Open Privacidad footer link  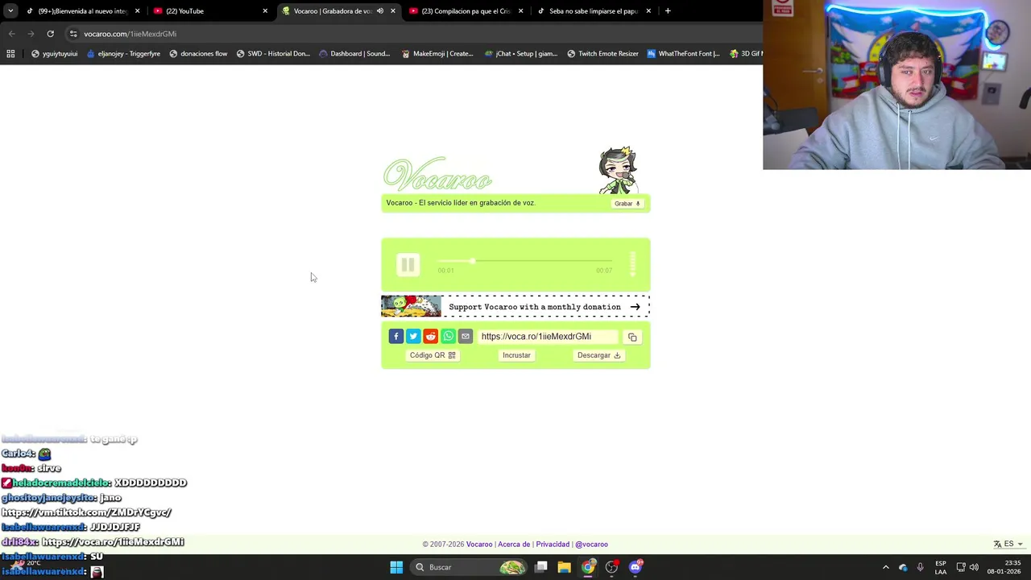(x=553, y=545)
